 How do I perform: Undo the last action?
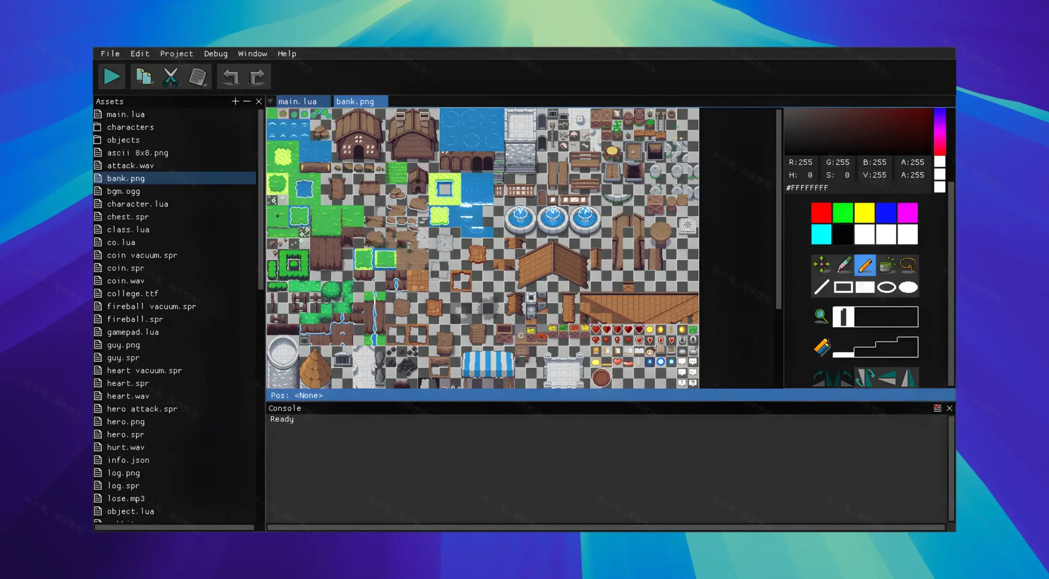pos(231,76)
